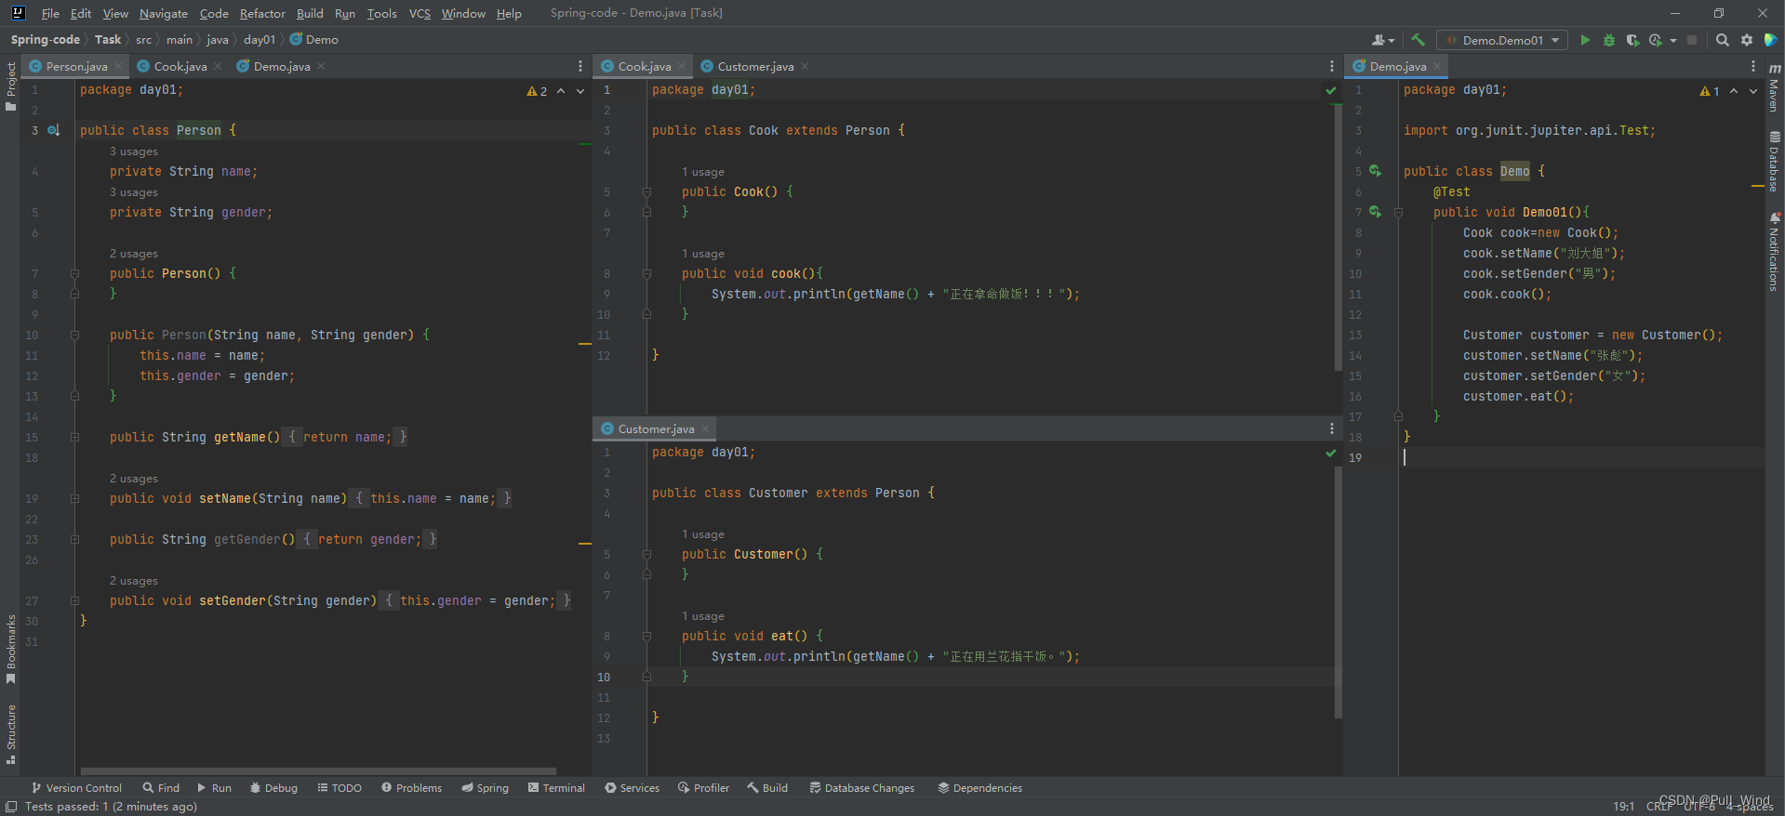The height and width of the screenshot is (816, 1785).
Task: Expand the folded getName method in Person.java
Action: (74, 437)
